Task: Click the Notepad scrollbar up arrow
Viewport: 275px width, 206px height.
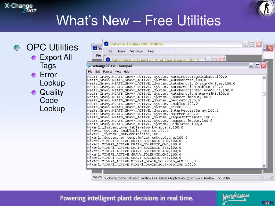Action: click(x=264, y=77)
